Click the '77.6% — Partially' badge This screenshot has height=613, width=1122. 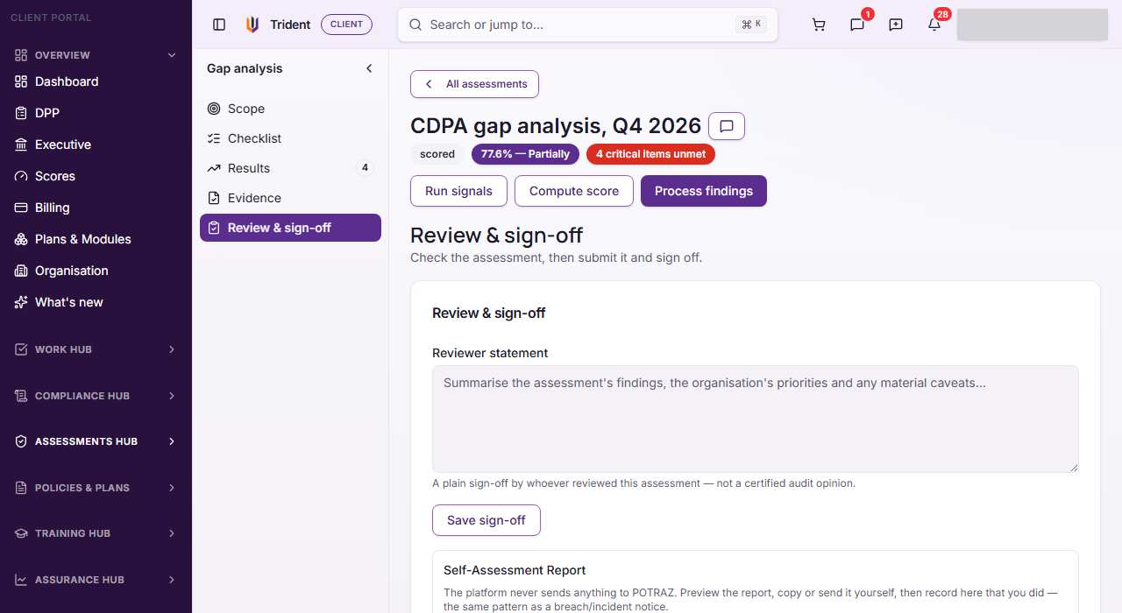click(x=525, y=154)
